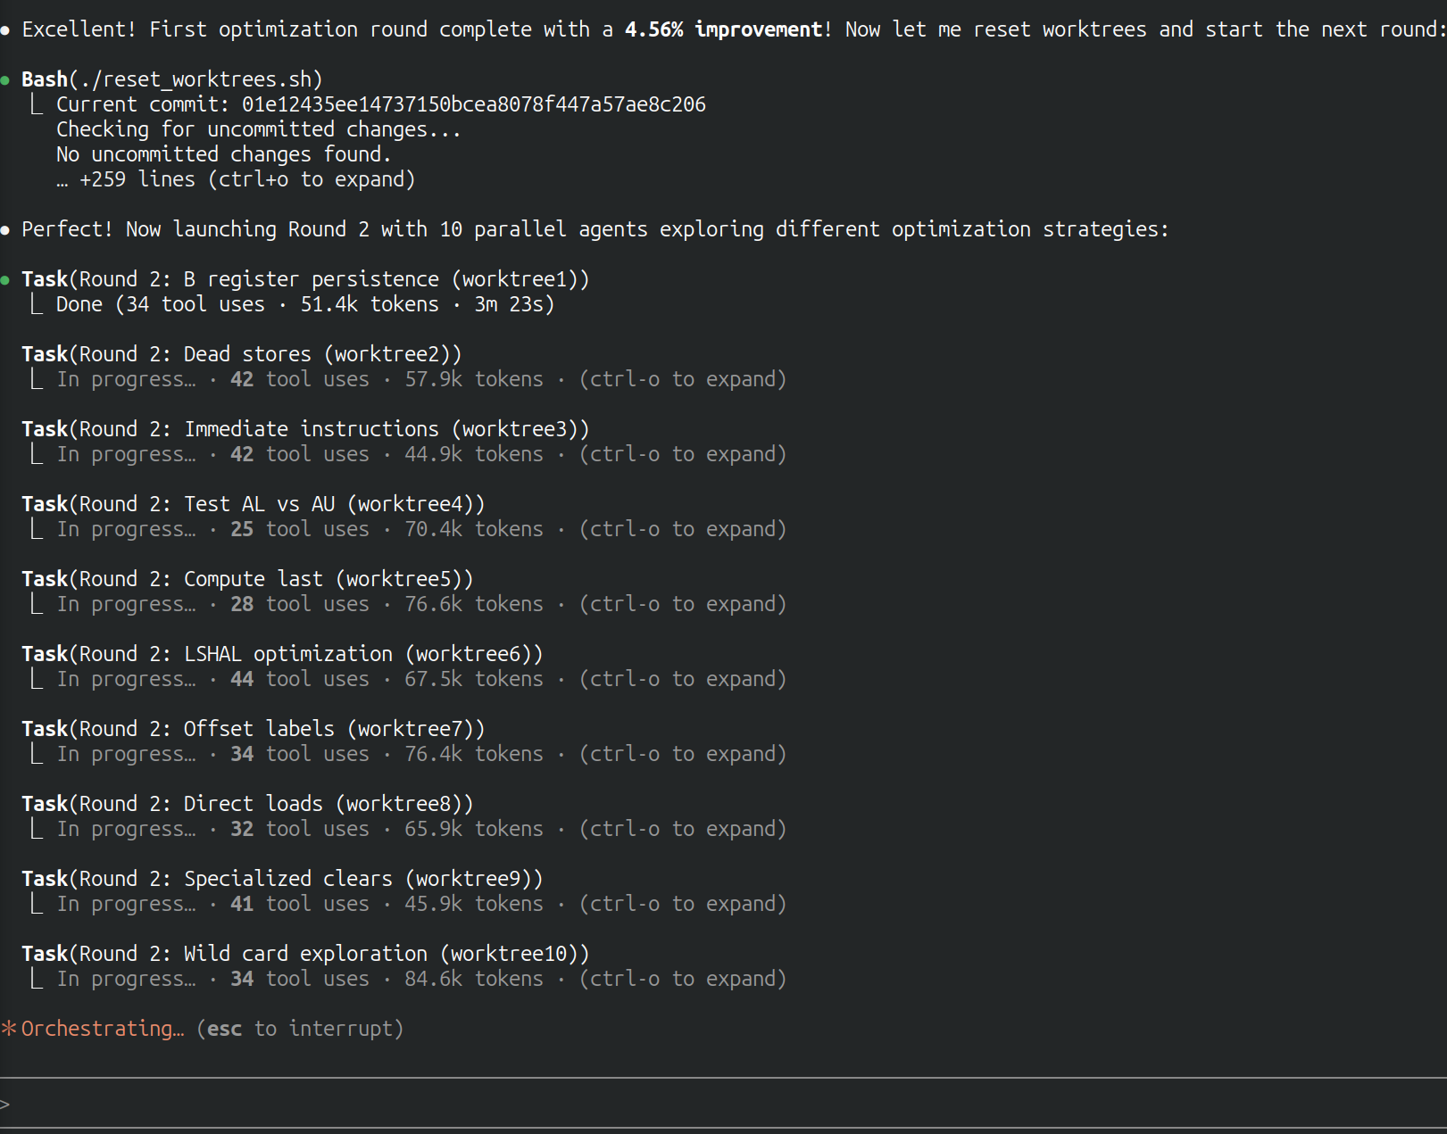
Task: Click the tree branch under the Dead stores task
Action: pos(37,379)
